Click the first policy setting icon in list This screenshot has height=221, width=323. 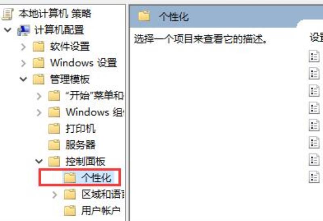pos(314,56)
